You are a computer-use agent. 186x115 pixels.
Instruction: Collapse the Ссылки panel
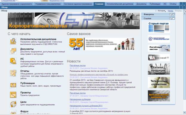(173, 18)
